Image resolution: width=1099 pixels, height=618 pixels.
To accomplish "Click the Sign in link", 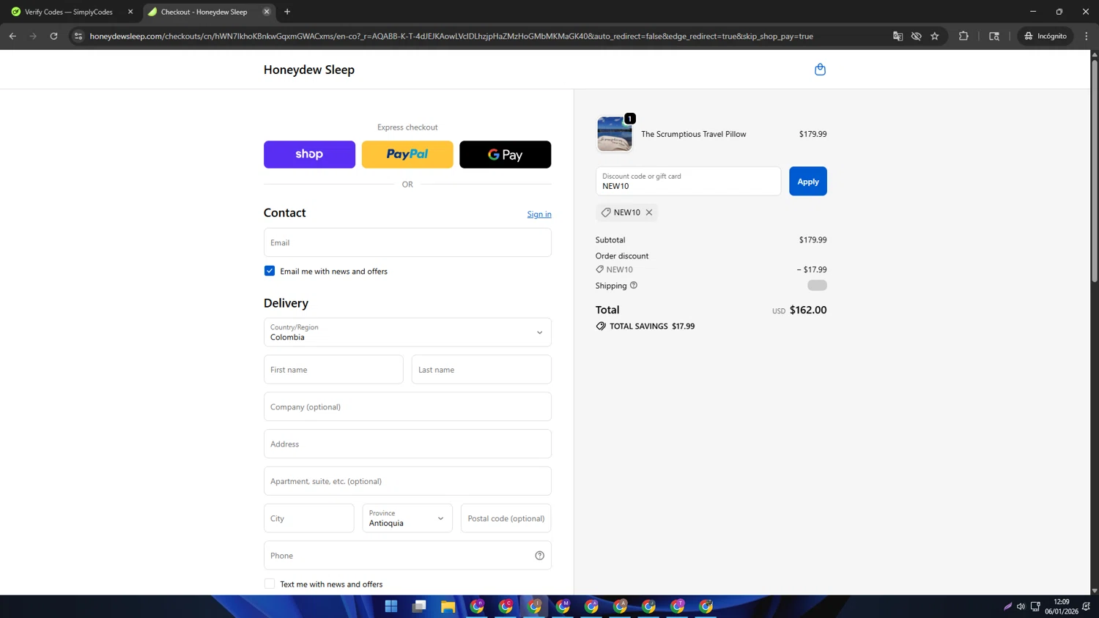I will [x=539, y=215].
